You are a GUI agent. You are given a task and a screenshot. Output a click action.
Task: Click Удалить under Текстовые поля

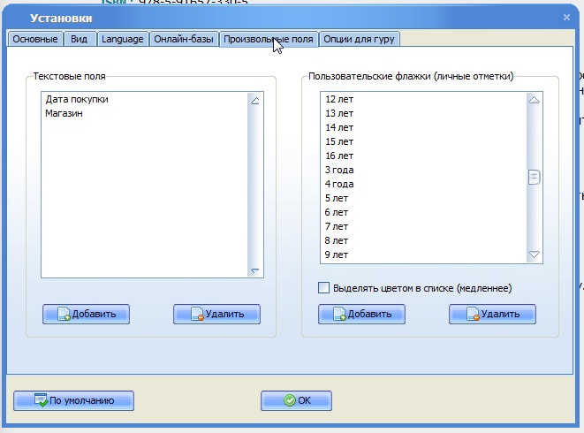click(216, 314)
